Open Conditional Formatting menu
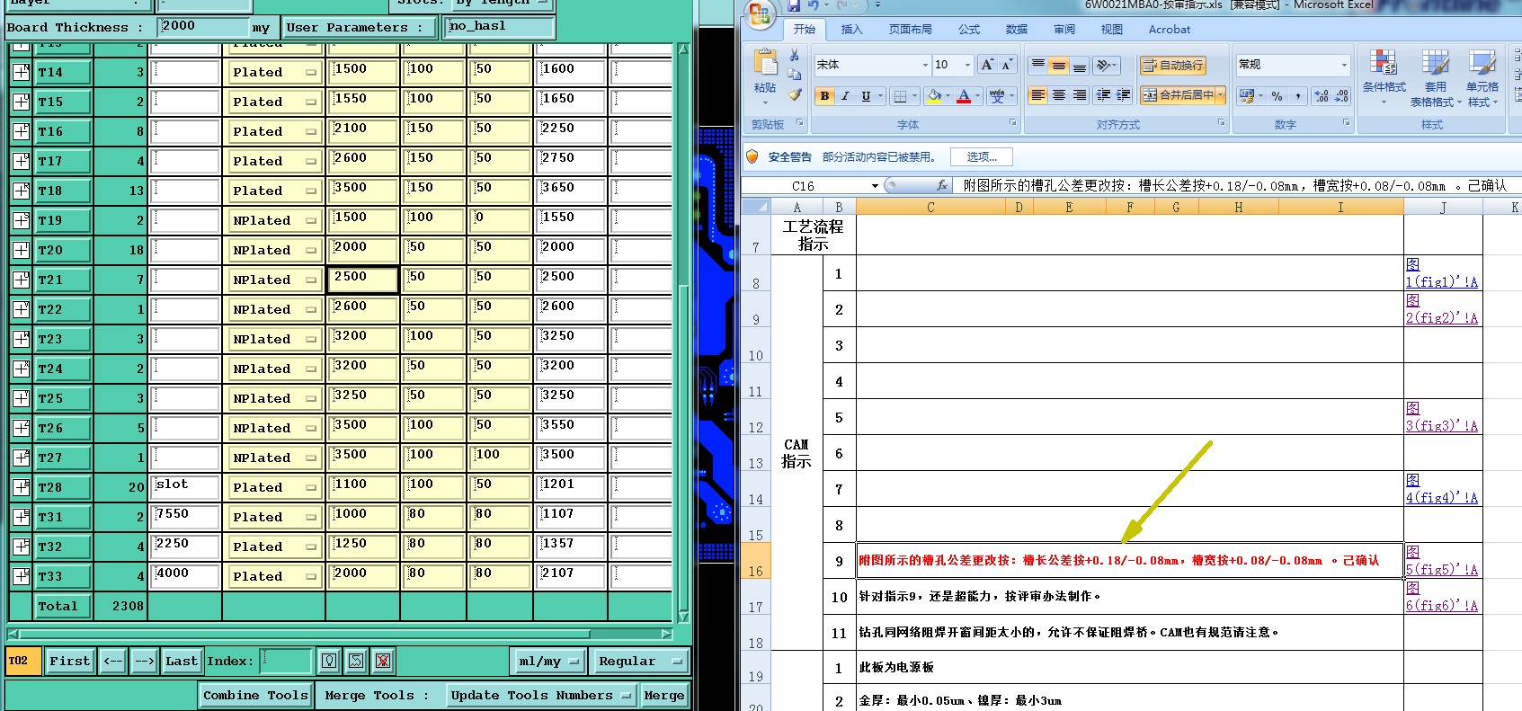Screen dimensions: 1522x711 (x=1384, y=76)
